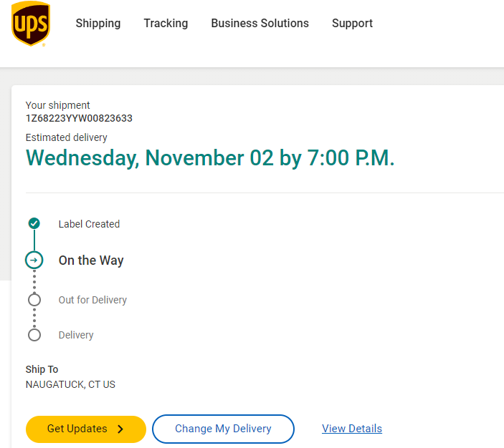Click the UPS shield logo
This screenshot has width=504, height=448.
click(31, 24)
